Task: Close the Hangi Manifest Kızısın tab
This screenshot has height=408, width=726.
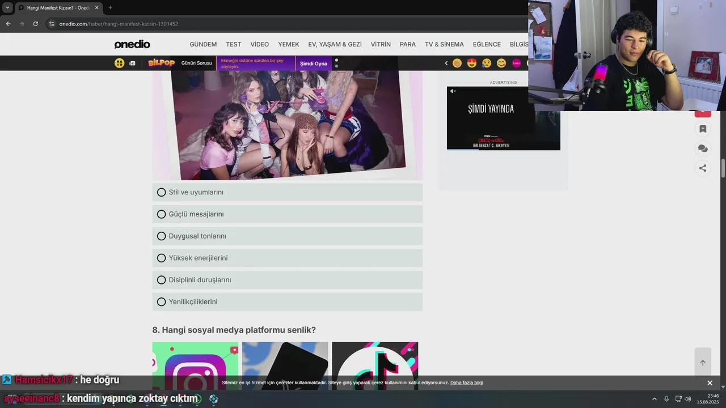Action: click(x=96, y=8)
